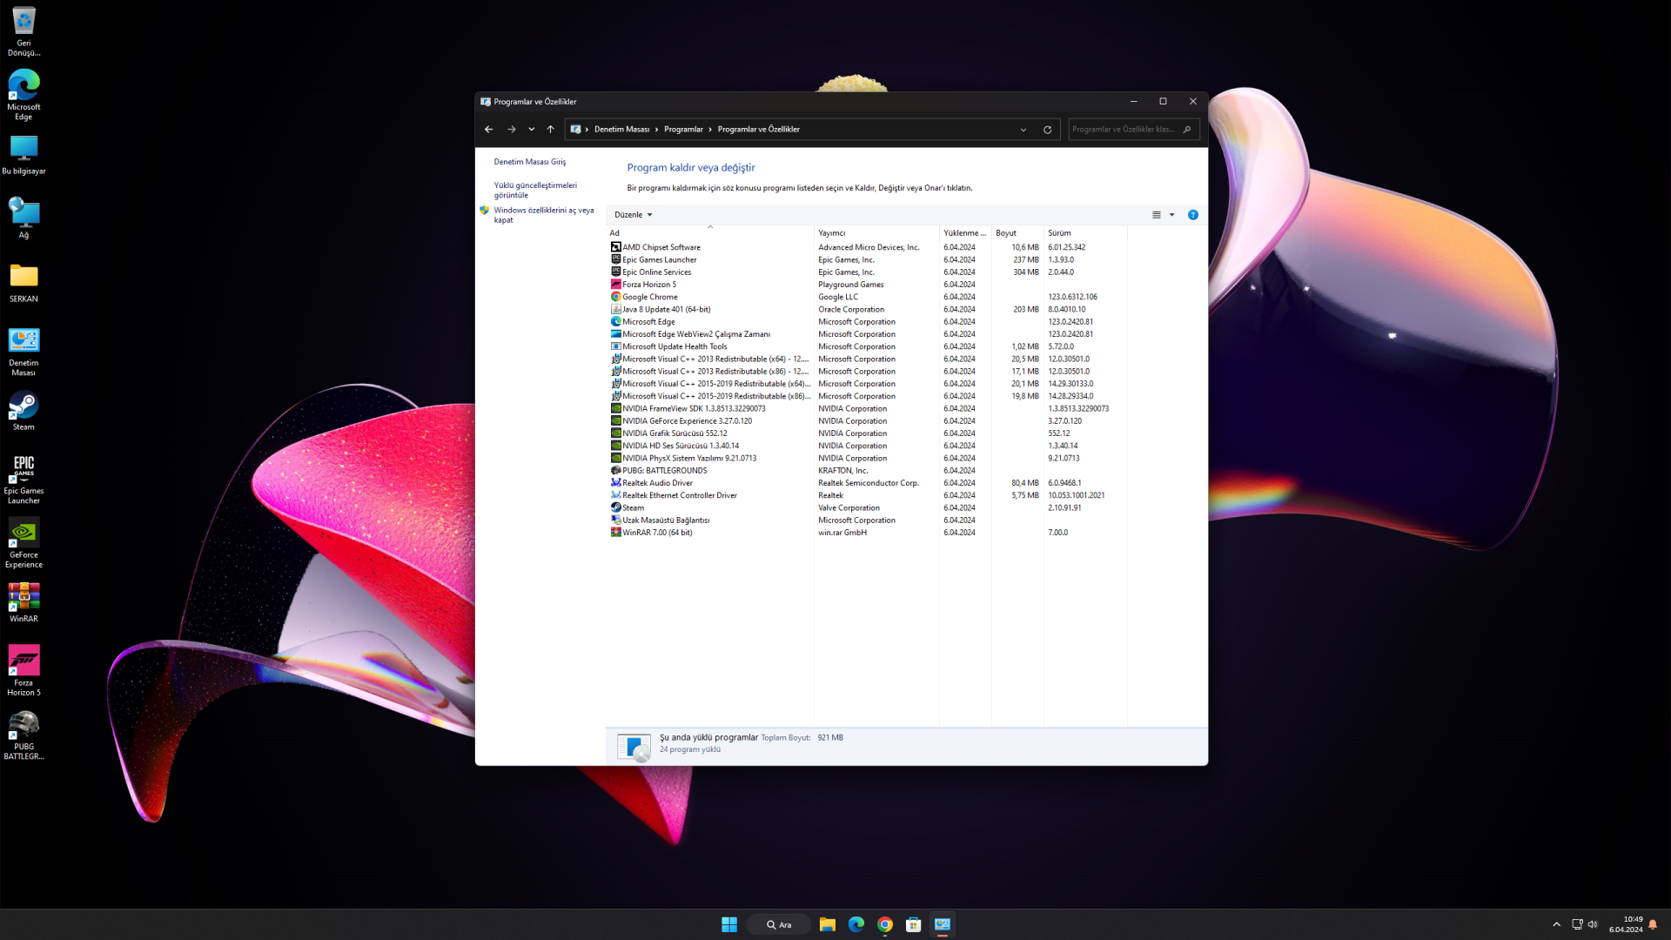Expand the view options dropdown arrow
This screenshot has width=1671, height=940.
pyautogui.click(x=1172, y=215)
